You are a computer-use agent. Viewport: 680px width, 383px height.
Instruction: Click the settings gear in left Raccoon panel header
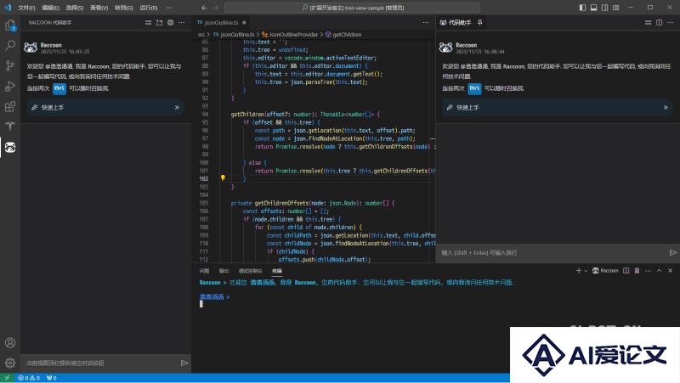pos(171,23)
